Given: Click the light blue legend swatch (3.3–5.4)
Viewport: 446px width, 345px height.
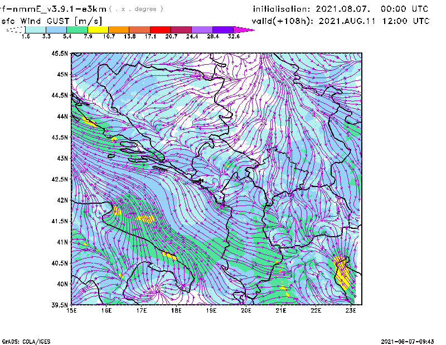Looking at the screenshot, I should (x=56, y=30).
